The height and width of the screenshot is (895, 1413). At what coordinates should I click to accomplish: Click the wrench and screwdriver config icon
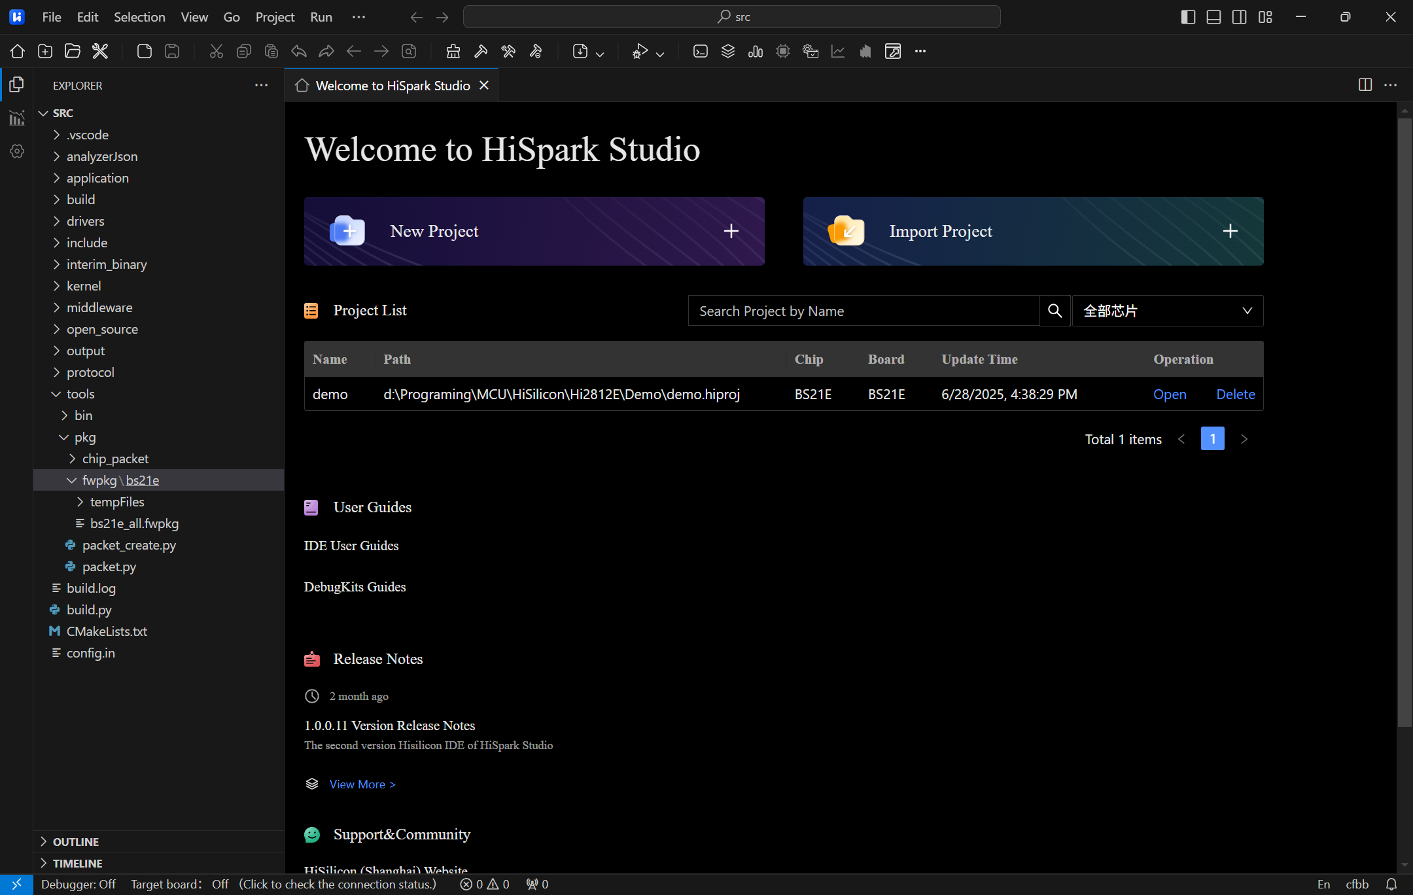coord(100,51)
